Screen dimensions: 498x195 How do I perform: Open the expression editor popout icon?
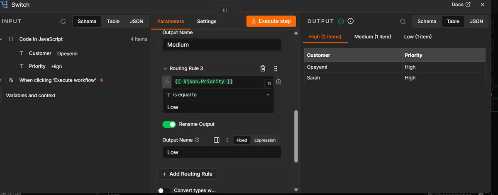269,84
